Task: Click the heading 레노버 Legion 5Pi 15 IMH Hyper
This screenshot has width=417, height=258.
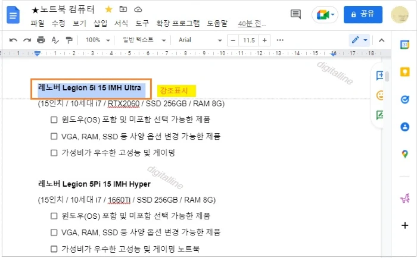Action: coord(94,184)
